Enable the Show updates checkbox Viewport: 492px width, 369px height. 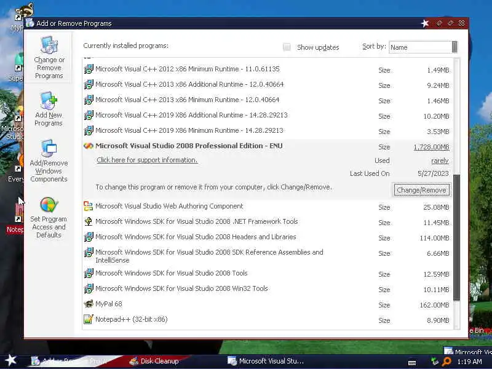(287, 47)
